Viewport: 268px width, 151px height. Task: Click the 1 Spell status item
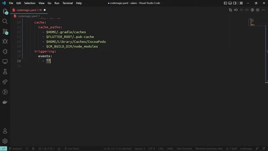coord(232,148)
